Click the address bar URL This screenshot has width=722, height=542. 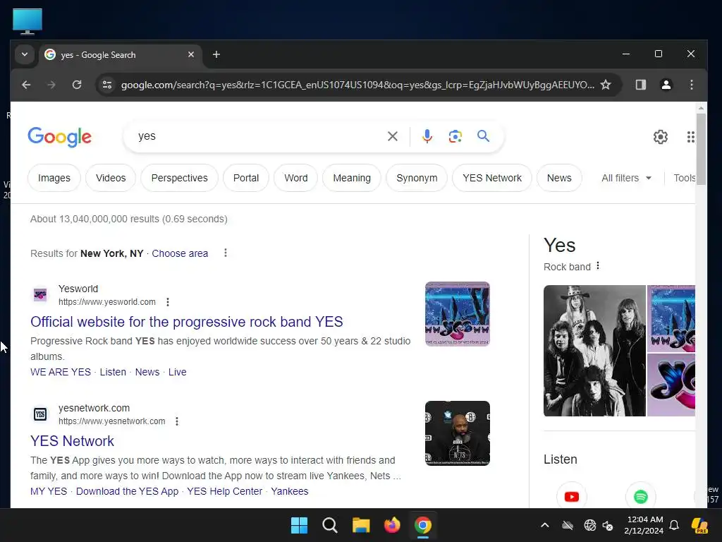tap(357, 85)
